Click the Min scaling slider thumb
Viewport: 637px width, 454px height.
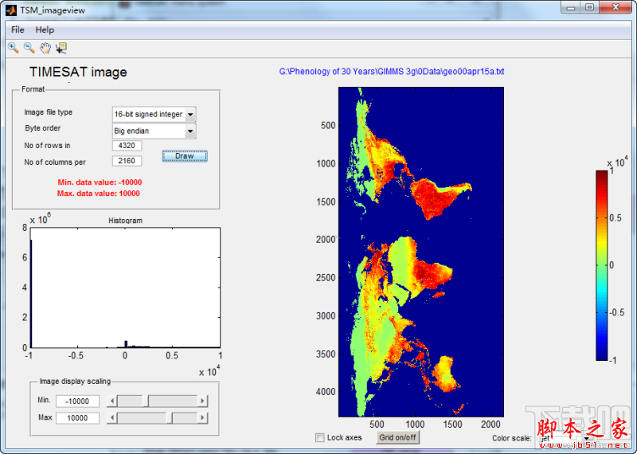(144, 401)
